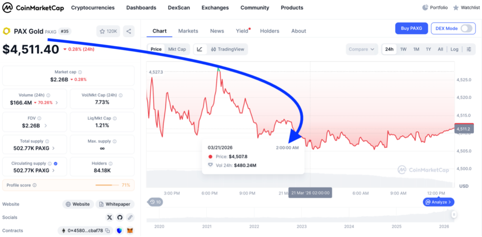Click the CoinMarketCap logo
This screenshot has width=482, height=237.
click(32, 8)
